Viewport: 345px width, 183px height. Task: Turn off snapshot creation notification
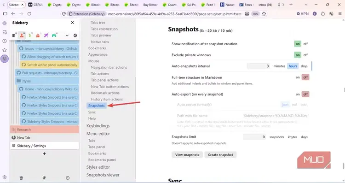[x=305, y=44]
